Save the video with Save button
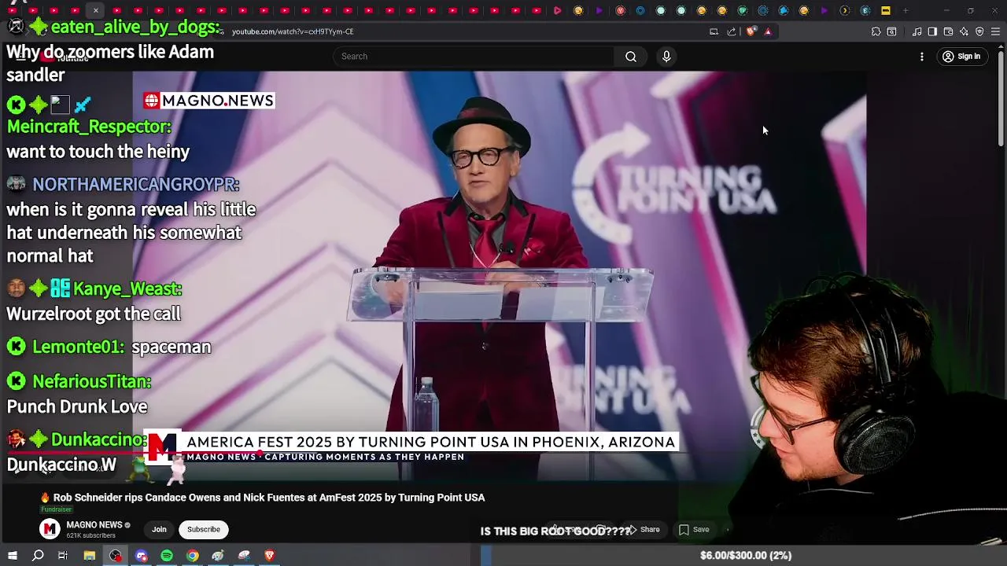Viewport: 1007px width, 566px height. [x=694, y=529]
